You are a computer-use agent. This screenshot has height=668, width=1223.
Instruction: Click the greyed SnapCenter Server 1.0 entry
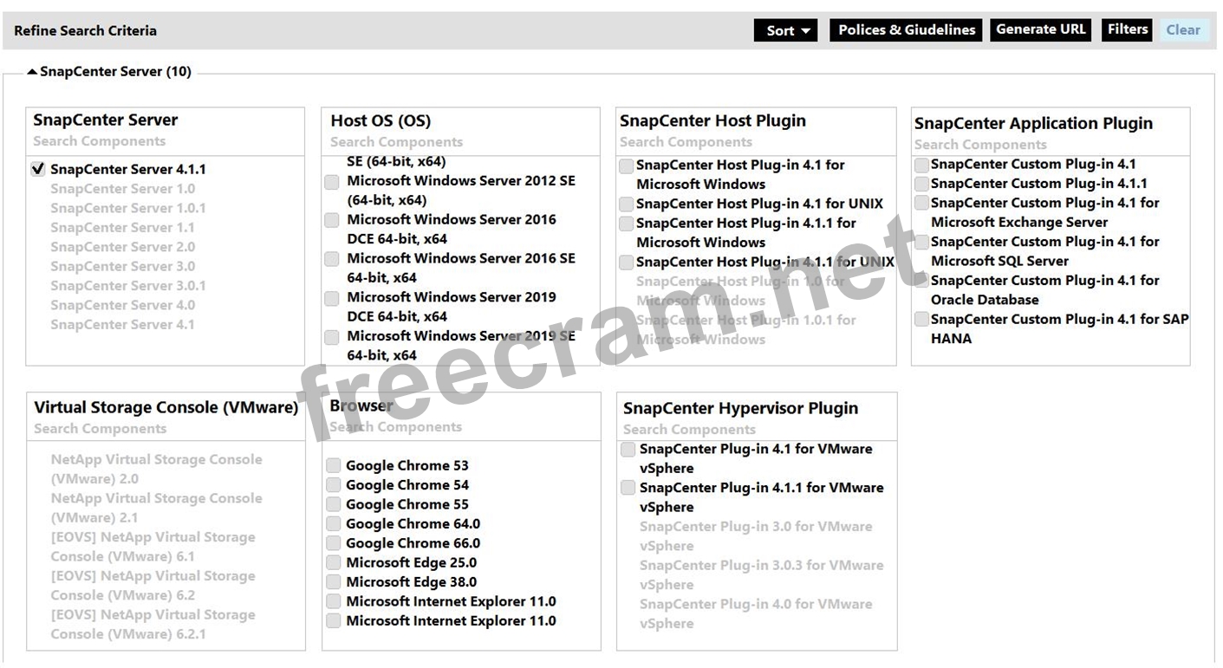[123, 189]
